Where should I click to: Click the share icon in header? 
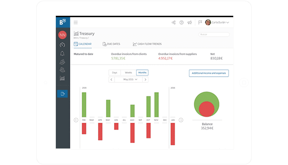tap(174, 23)
